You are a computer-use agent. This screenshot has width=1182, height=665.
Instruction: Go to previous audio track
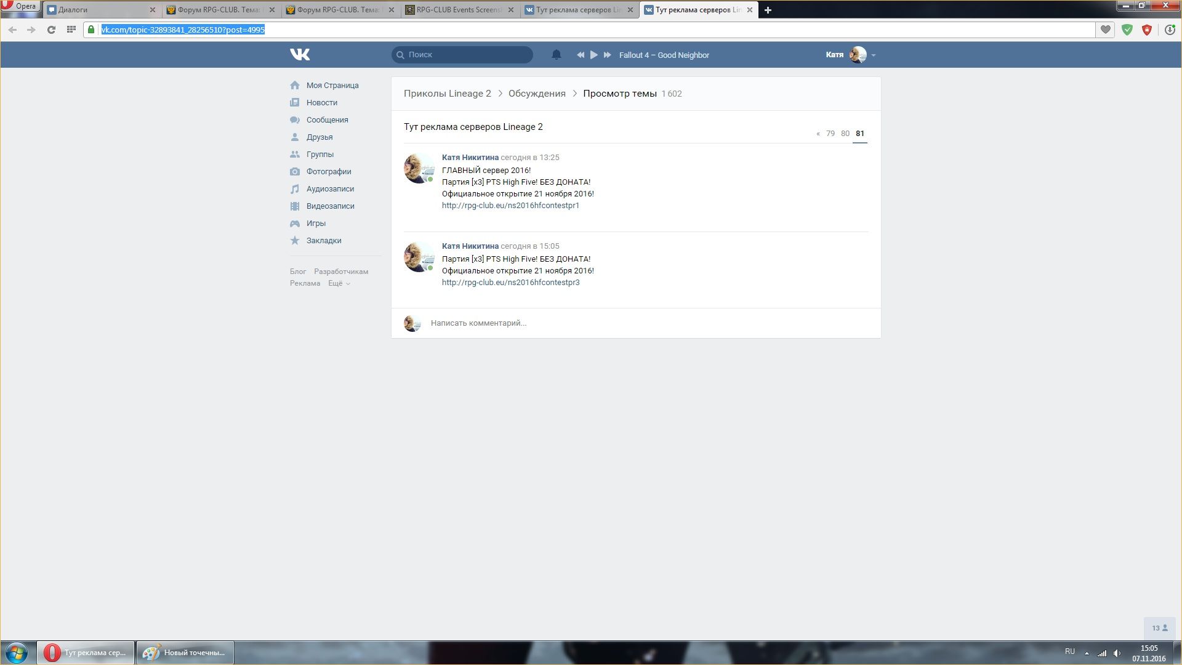coord(580,55)
